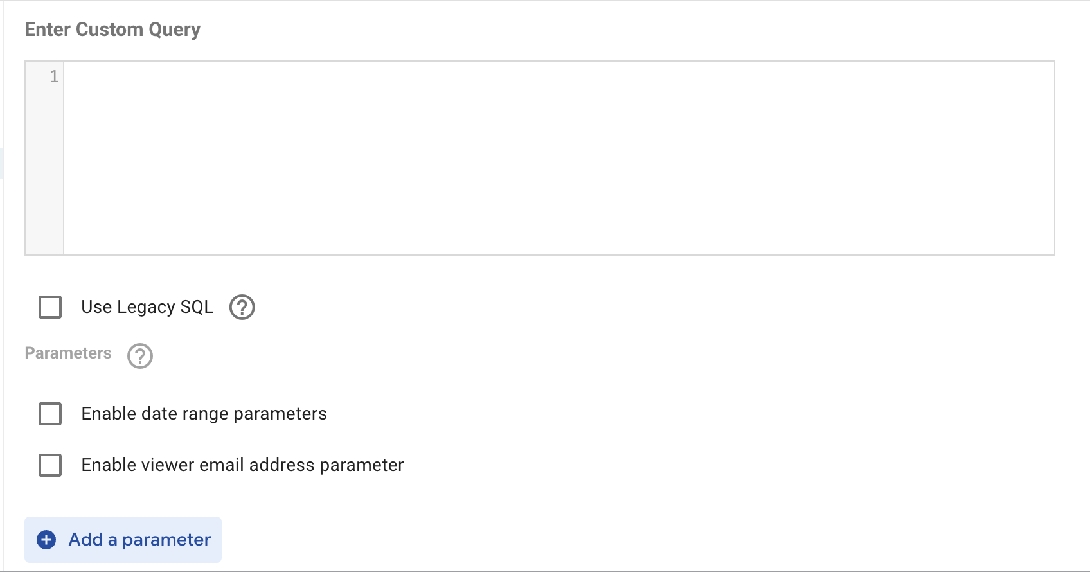Click the Add a parameter button text
1090x577 pixels.
pos(139,540)
